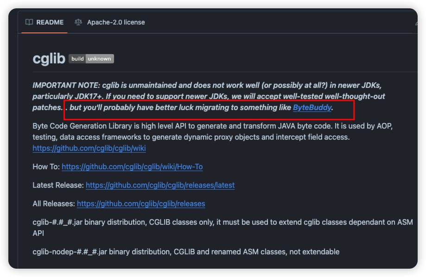This screenshot has width=426, height=277.
Task: Open the All Releases URL
Action: [x=141, y=203]
